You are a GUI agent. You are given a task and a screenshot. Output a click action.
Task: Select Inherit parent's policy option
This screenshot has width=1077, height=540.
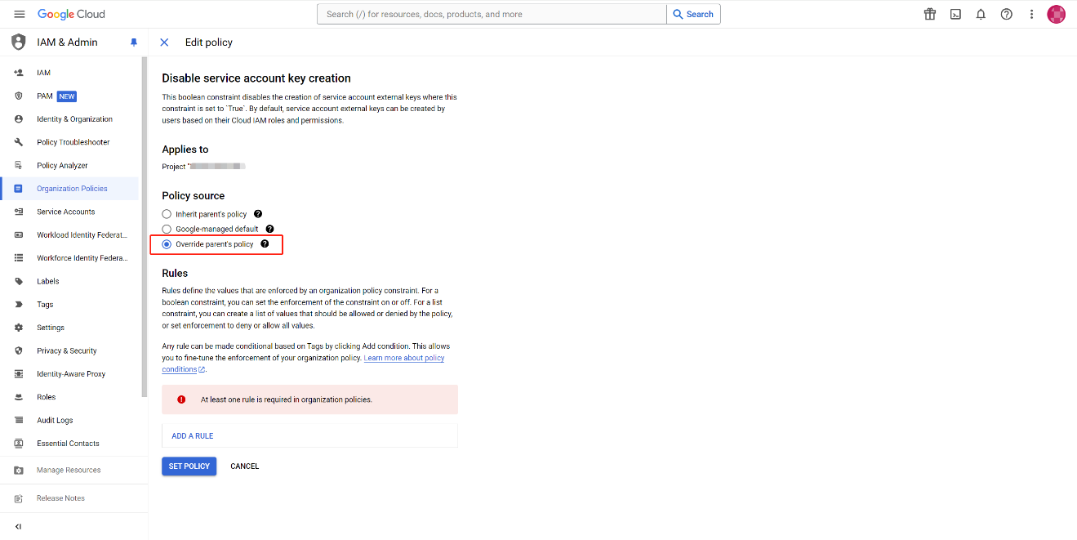click(x=167, y=214)
